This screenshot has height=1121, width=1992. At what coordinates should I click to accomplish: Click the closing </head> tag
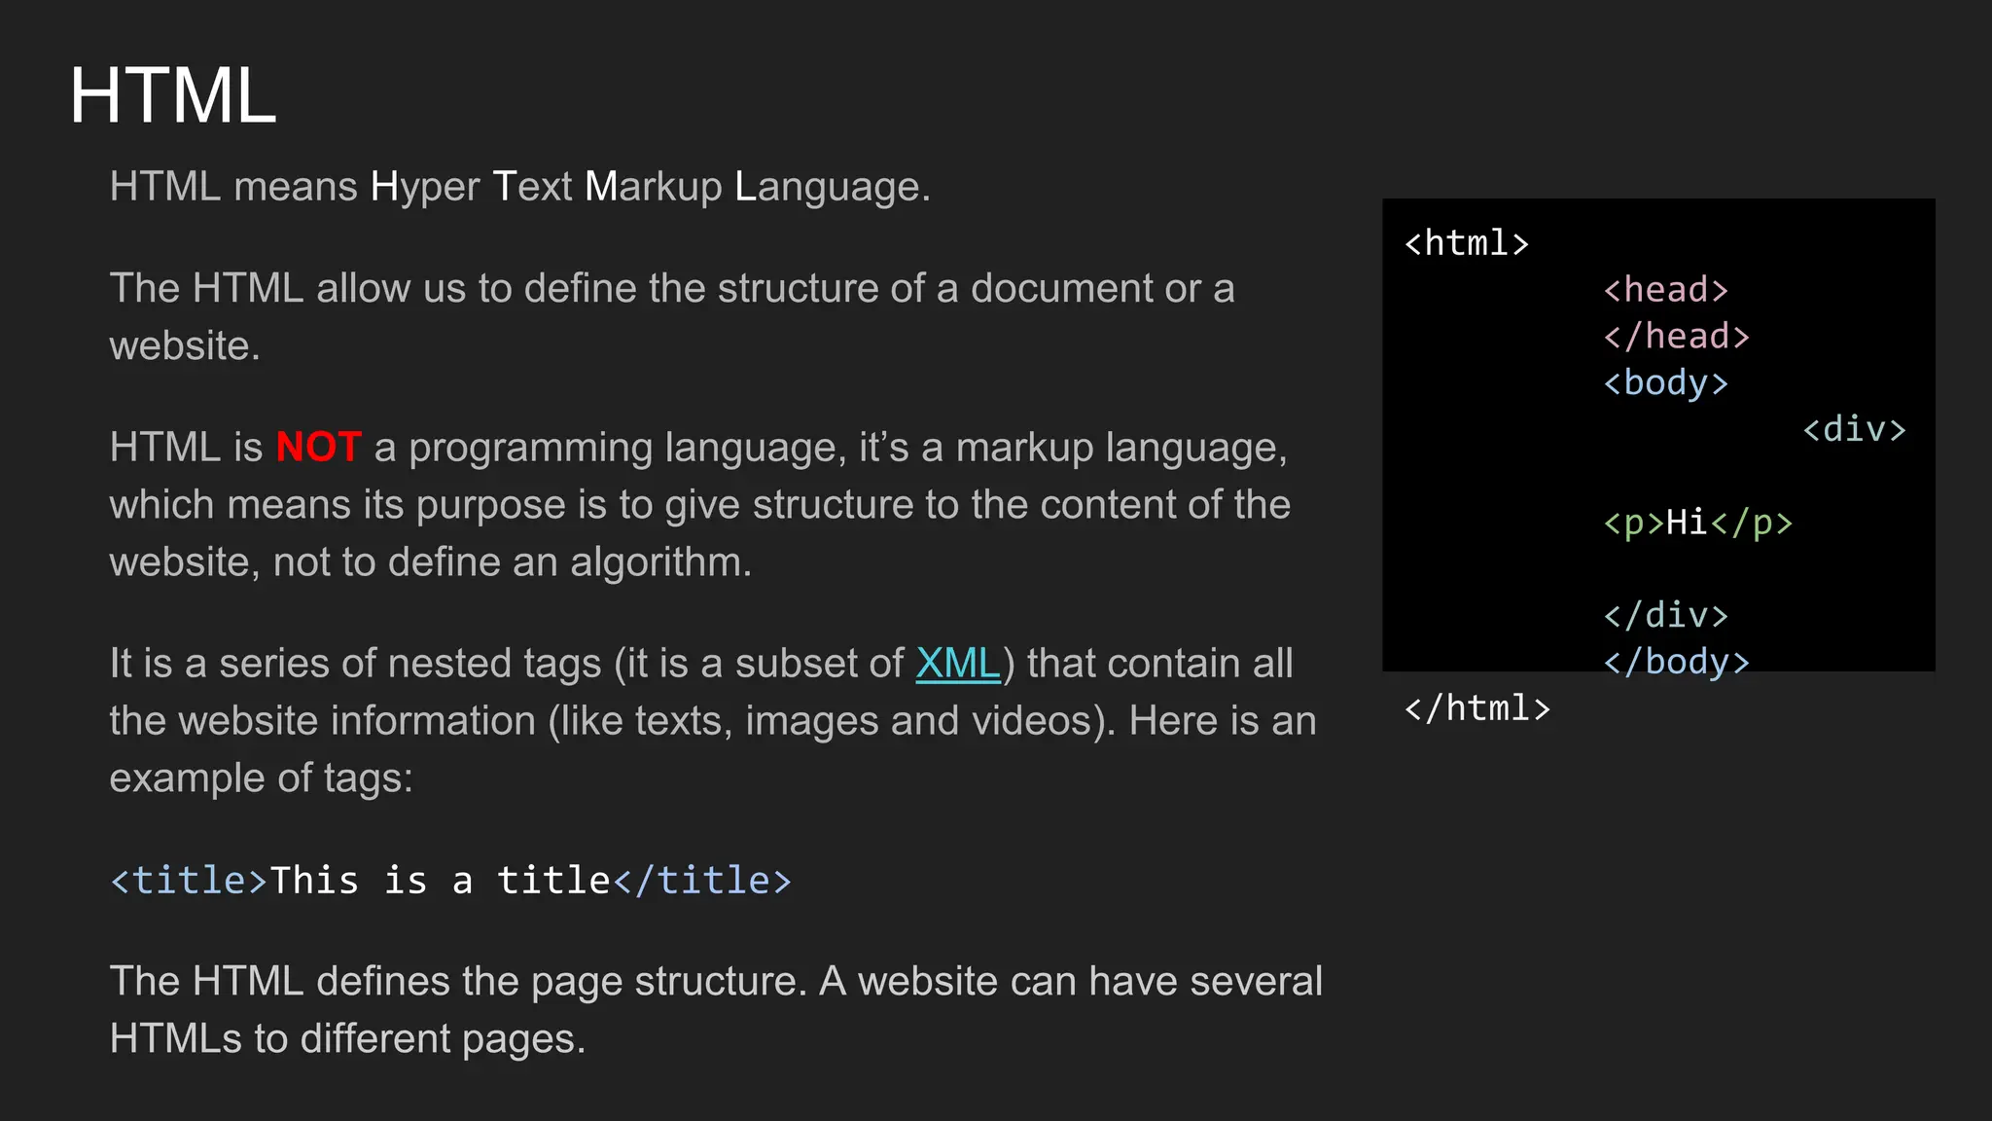(1676, 337)
